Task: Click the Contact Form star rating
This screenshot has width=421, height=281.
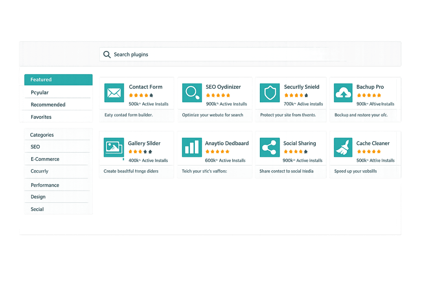Action: tap(141, 95)
